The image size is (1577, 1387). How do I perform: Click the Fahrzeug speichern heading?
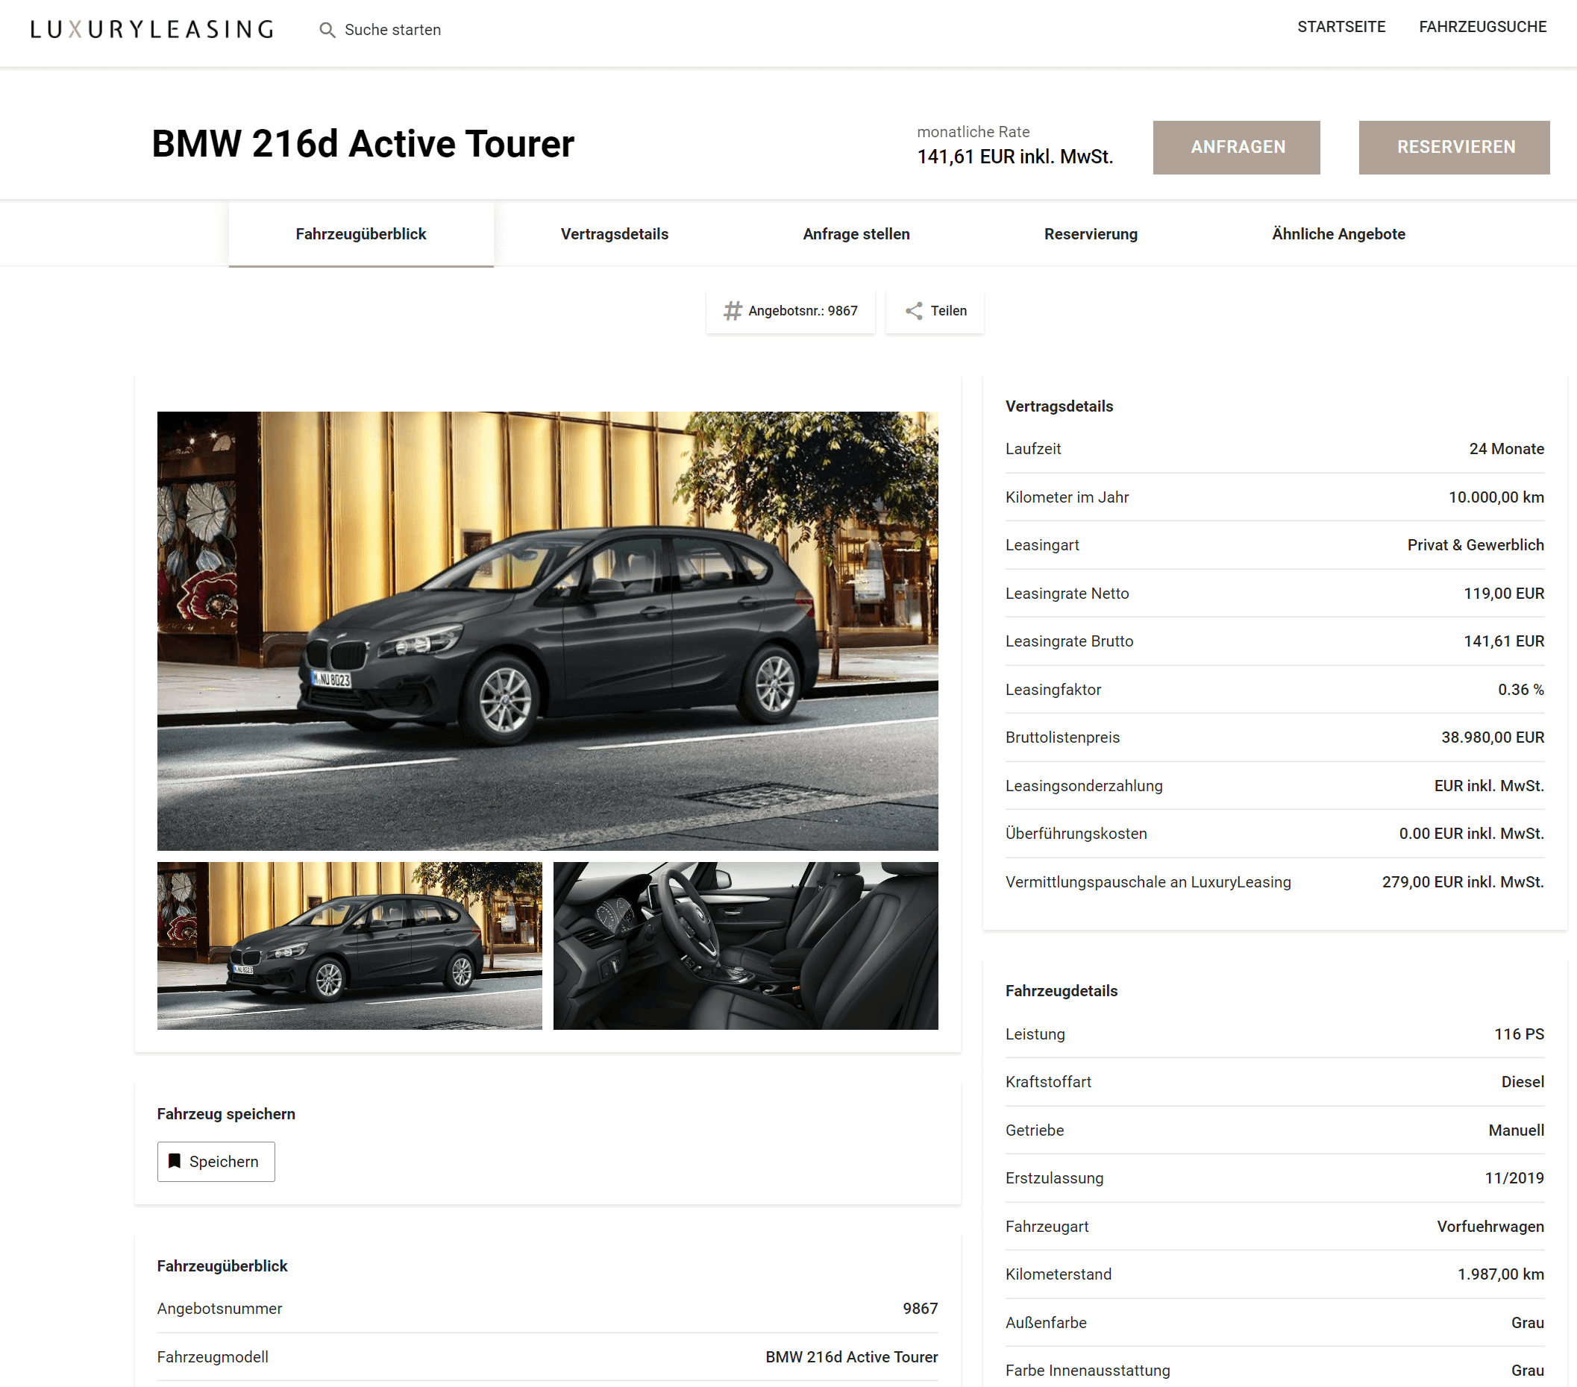pyautogui.click(x=226, y=1114)
